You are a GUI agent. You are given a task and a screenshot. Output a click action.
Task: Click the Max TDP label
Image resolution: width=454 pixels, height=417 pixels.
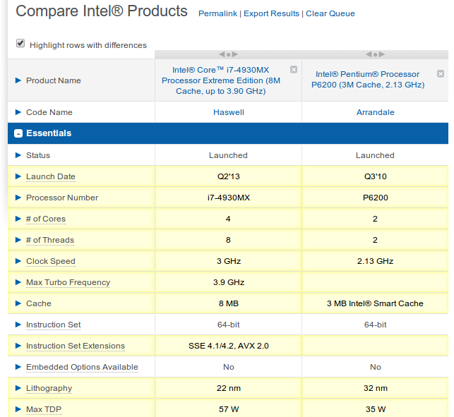point(44,409)
